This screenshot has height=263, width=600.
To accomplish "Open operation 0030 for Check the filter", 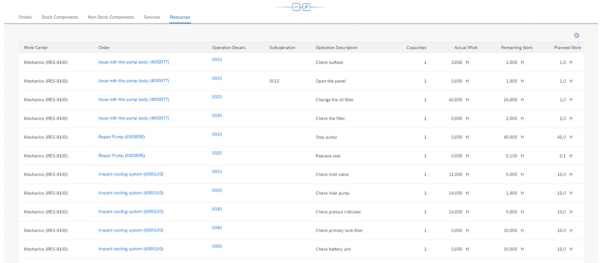I will tap(217, 116).
